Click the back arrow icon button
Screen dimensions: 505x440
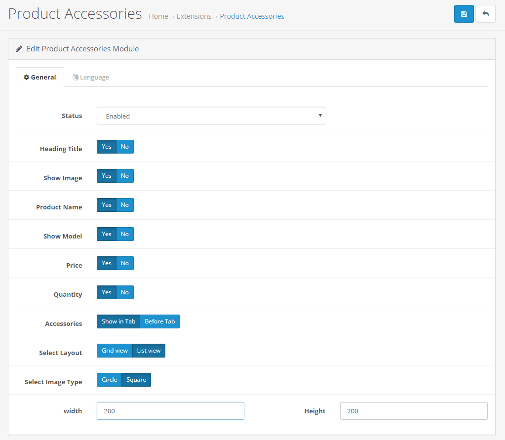[485, 14]
